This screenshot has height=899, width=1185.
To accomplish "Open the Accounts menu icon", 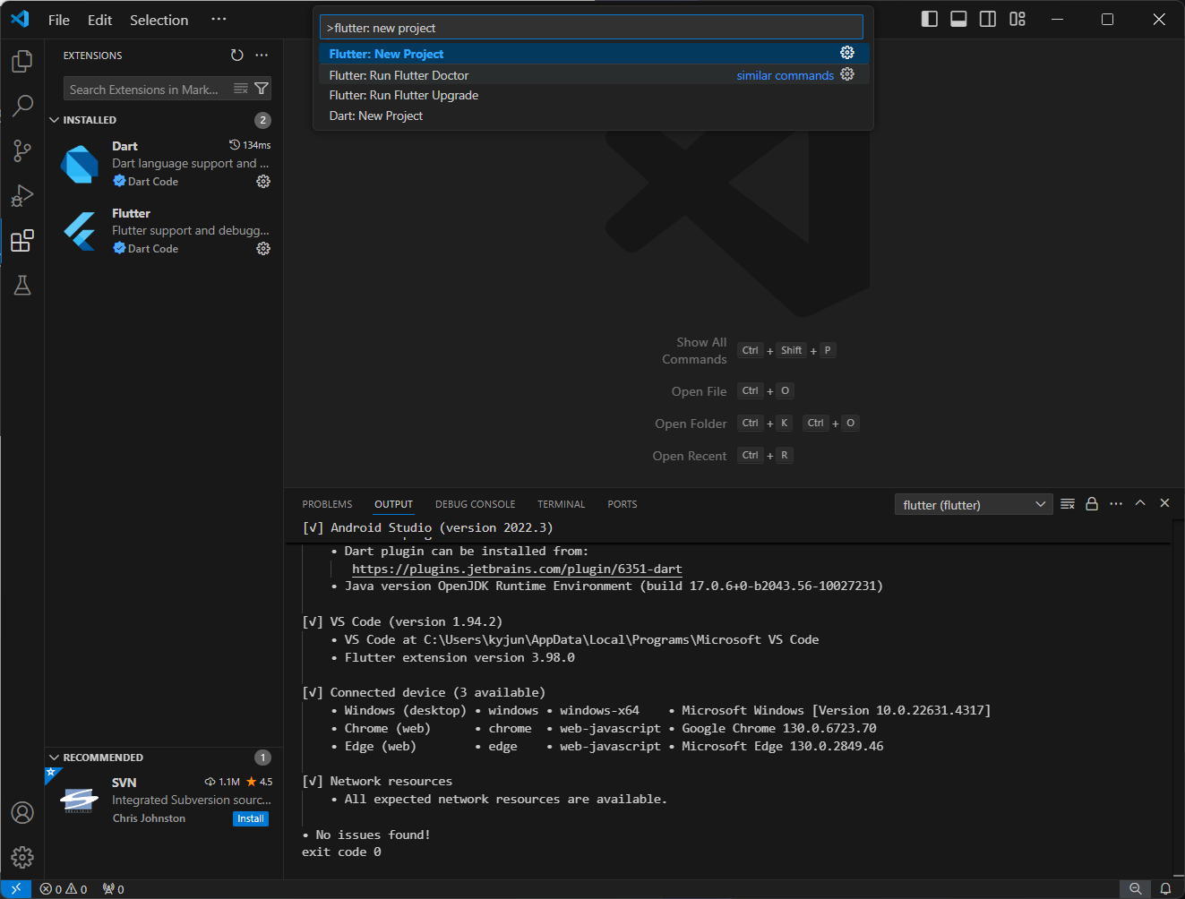I will [x=22, y=812].
